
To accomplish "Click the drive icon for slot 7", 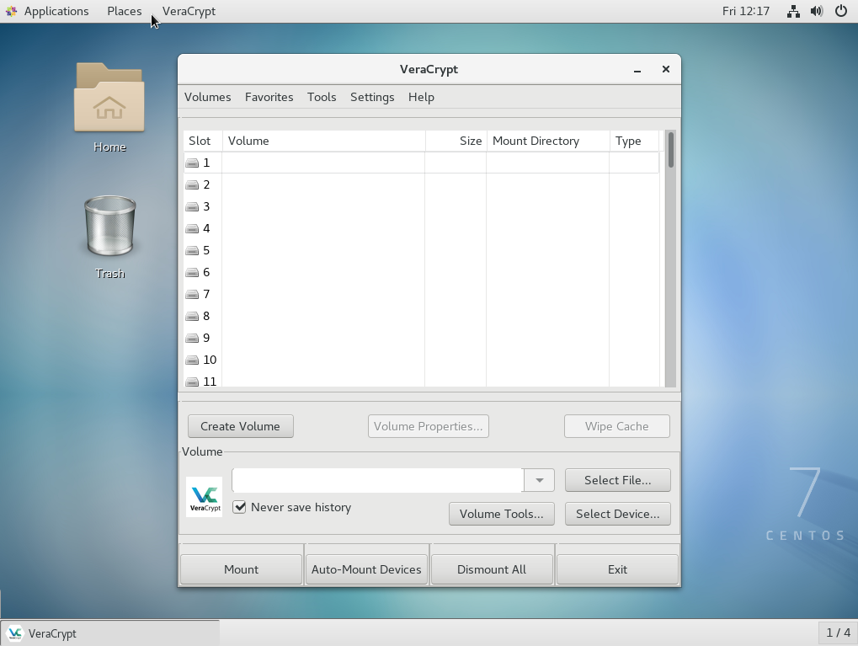I will pyautogui.click(x=192, y=294).
